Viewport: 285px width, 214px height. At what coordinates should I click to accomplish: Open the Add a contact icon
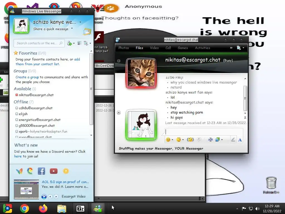click(69, 43)
